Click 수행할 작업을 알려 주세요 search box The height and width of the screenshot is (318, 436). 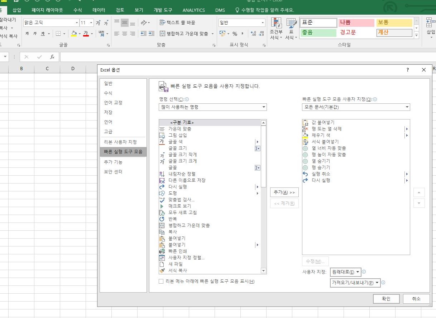tap(264, 10)
